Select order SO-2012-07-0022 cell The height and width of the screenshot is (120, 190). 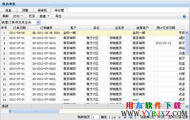[46, 79]
